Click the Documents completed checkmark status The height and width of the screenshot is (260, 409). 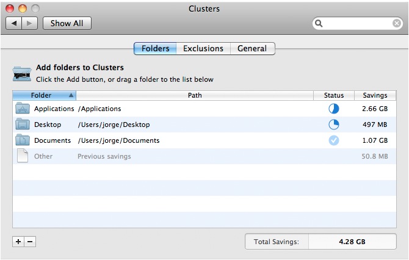coord(334,140)
